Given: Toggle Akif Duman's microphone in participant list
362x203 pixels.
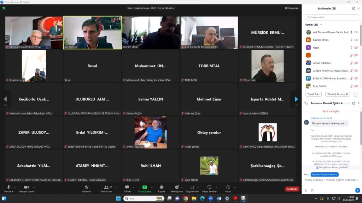Looking at the screenshot, I should coord(351,32).
